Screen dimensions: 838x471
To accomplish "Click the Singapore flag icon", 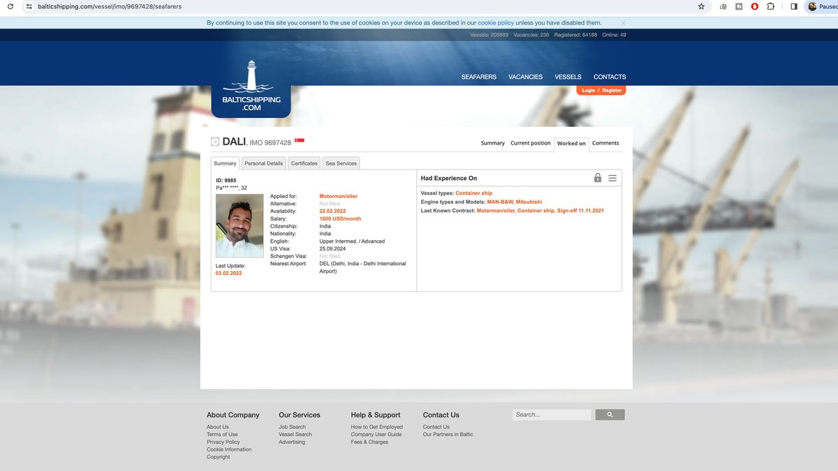I will coord(300,141).
